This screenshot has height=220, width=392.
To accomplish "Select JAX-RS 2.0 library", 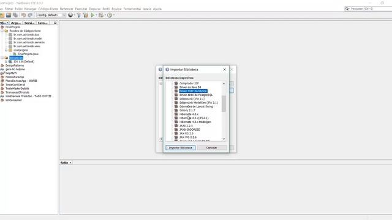I will [186, 133].
